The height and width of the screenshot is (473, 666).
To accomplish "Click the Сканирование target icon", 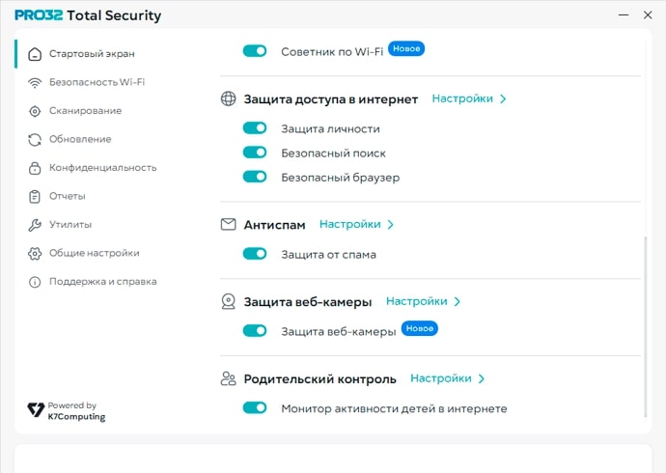I will 36,111.
